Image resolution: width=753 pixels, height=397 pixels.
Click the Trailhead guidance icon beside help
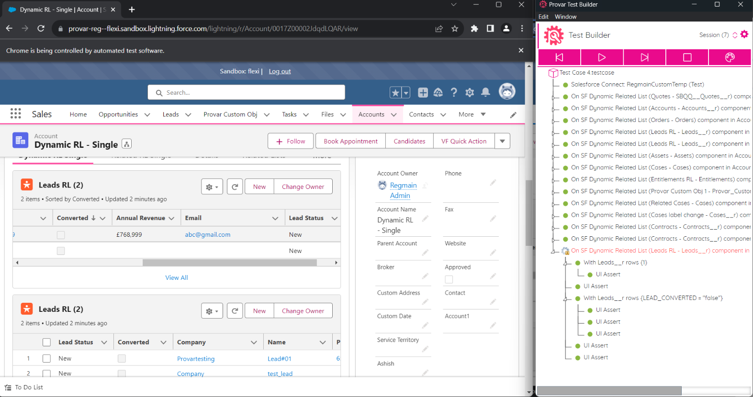438,92
